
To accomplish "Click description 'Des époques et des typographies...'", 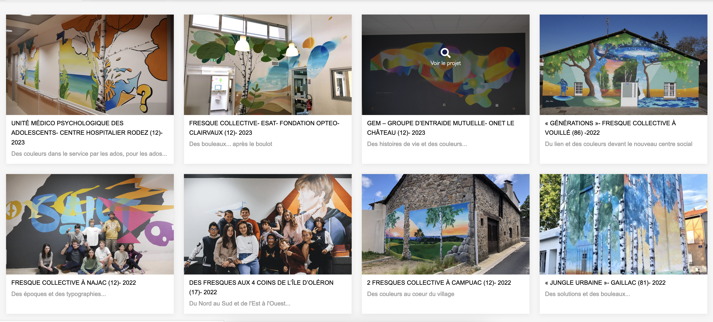I will click(59, 294).
